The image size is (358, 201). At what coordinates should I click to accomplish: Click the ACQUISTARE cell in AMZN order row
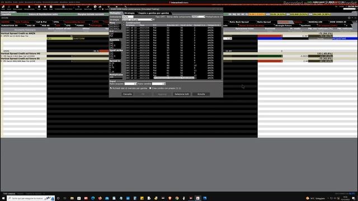coord(345,39)
